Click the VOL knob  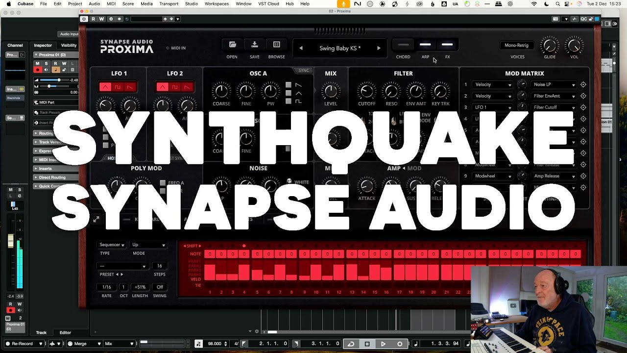(x=574, y=46)
